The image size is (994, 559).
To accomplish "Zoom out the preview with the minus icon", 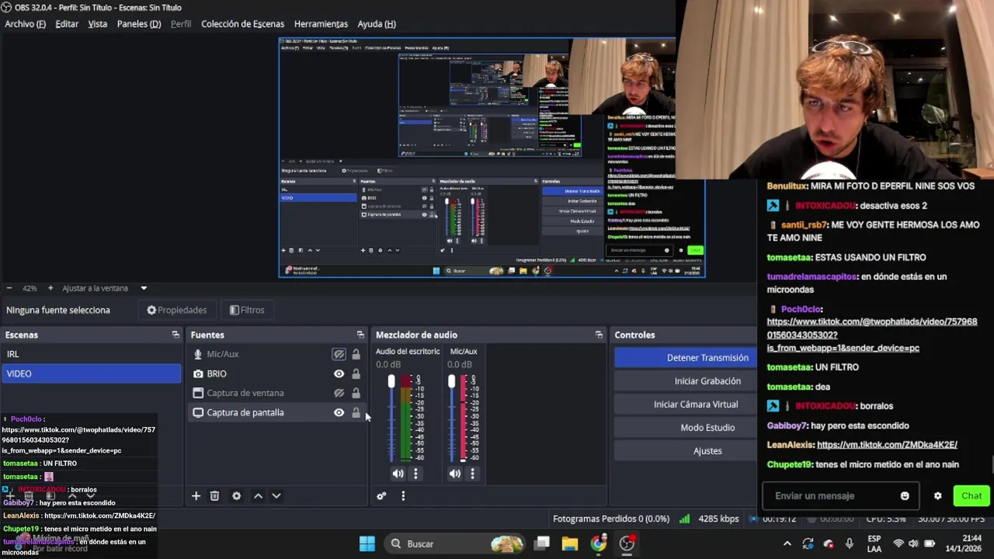I will pyautogui.click(x=9, y=288).
